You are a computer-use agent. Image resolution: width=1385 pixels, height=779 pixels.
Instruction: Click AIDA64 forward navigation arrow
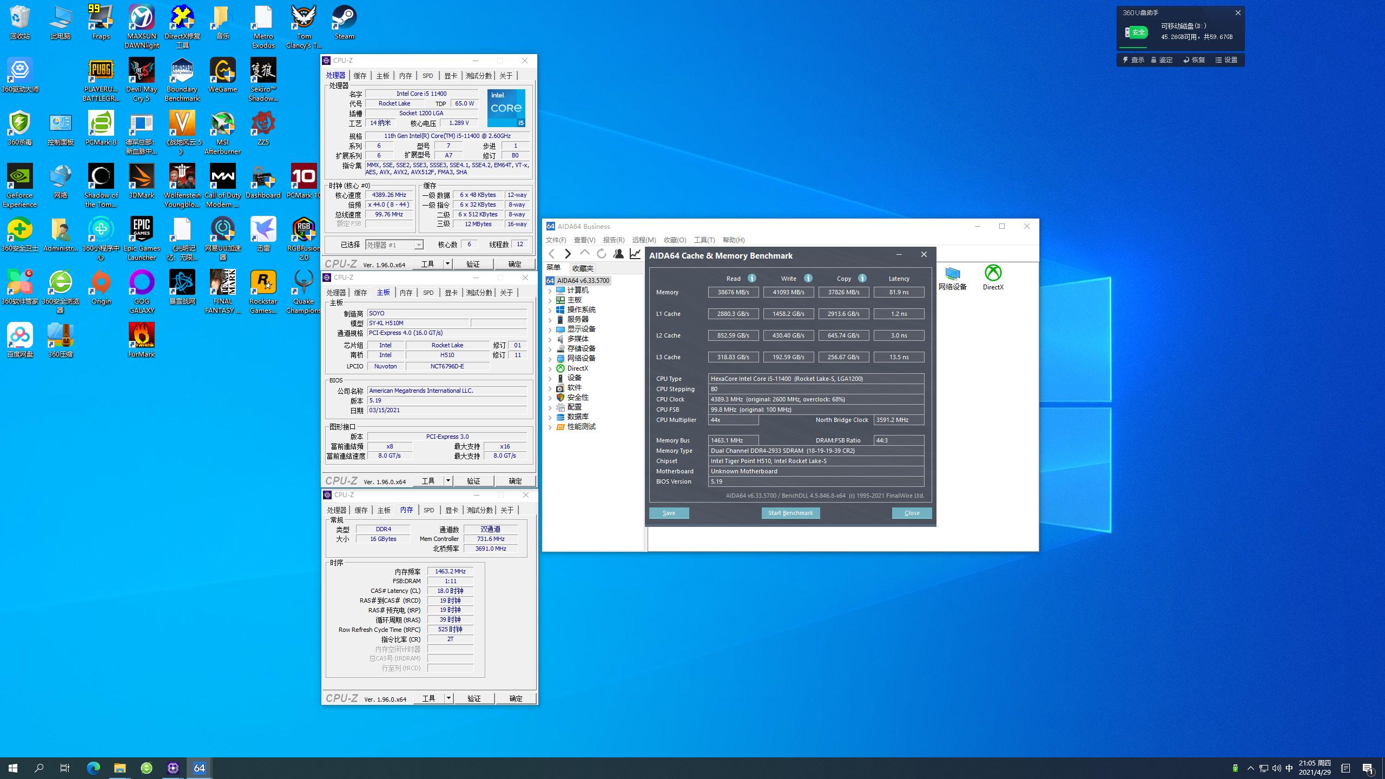(568, 254)
